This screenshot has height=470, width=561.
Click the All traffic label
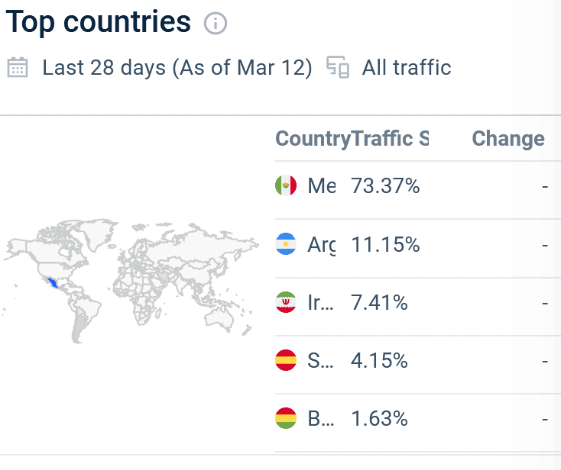click(407, 67)
